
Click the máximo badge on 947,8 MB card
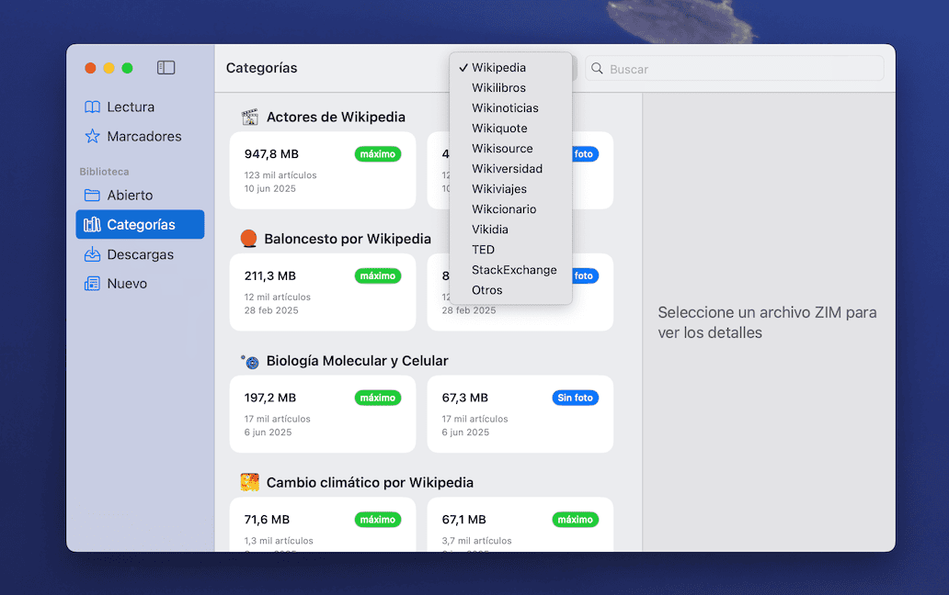(378, 154)
